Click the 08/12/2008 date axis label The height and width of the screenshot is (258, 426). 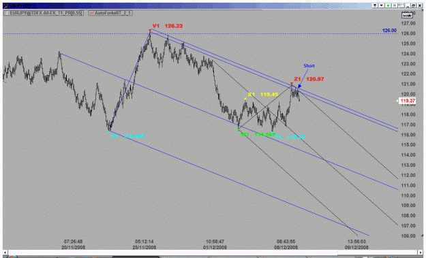pos(286,247)
